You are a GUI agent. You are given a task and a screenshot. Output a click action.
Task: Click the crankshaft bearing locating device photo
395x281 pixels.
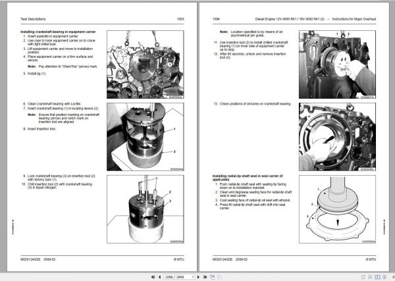[x=145, y=137]
